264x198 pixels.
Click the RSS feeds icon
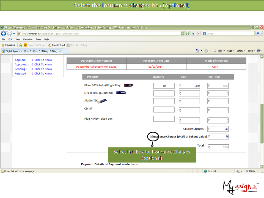206,51
